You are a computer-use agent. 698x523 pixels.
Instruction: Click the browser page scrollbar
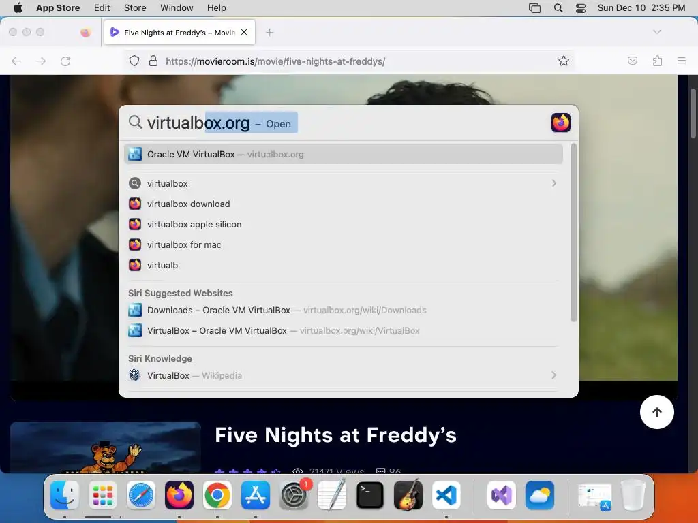(693, 114)
